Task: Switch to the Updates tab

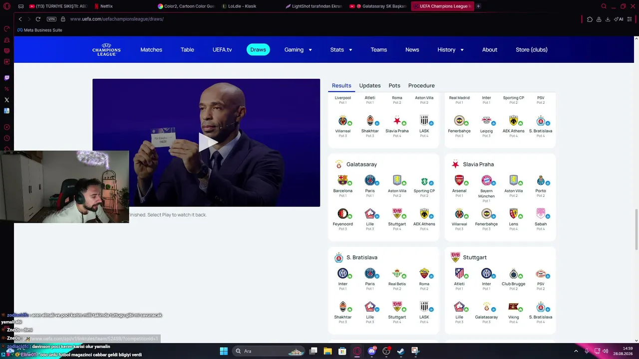Action: (370, 86)
